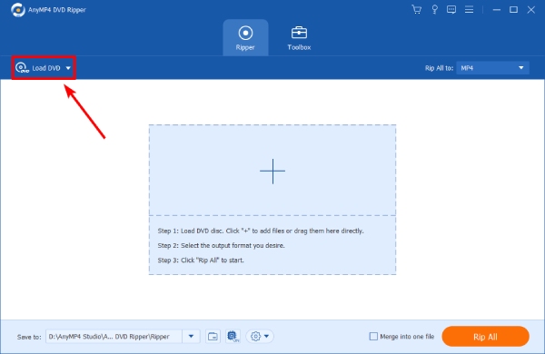Expand the Load DVD dropdown arrow
This screenshot has width=545, height=354.
[x=68, y=68]
